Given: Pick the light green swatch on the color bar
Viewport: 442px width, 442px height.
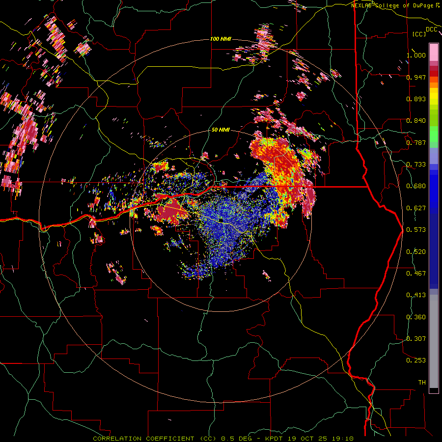Looking at the screenshot, I should [434, 134].
